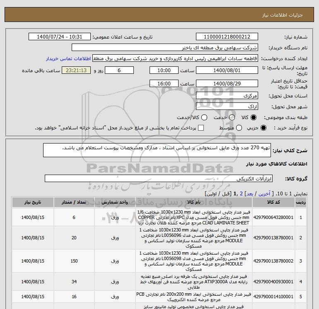
Task: Click the request creator field
Action: tap(175, 58)
